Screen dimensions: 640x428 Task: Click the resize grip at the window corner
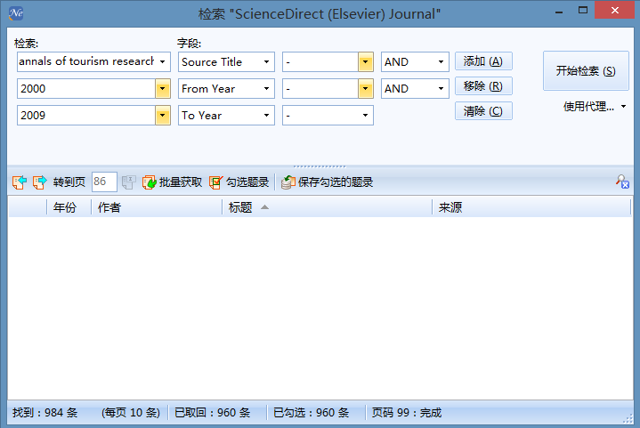628,418
